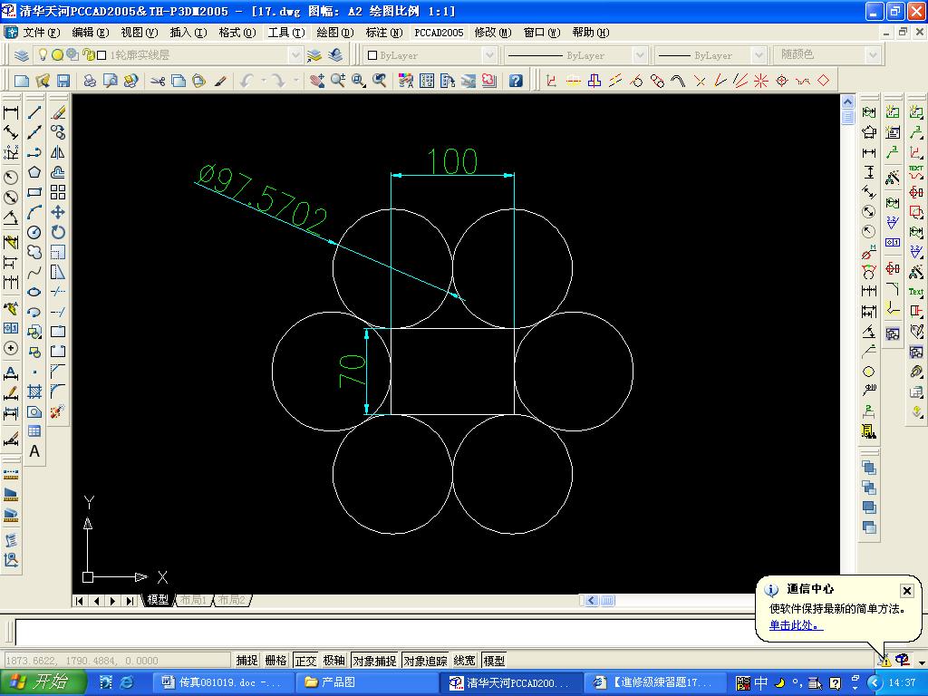
Task: Click the Pan realtime hand icon
Action: point(317,81)
